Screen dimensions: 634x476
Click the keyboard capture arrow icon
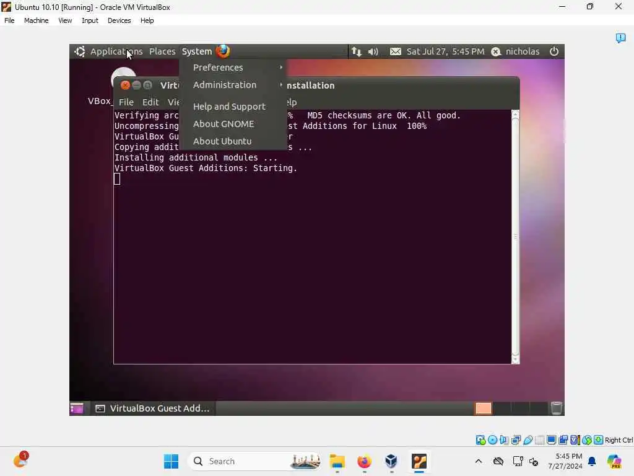point(599,440)
